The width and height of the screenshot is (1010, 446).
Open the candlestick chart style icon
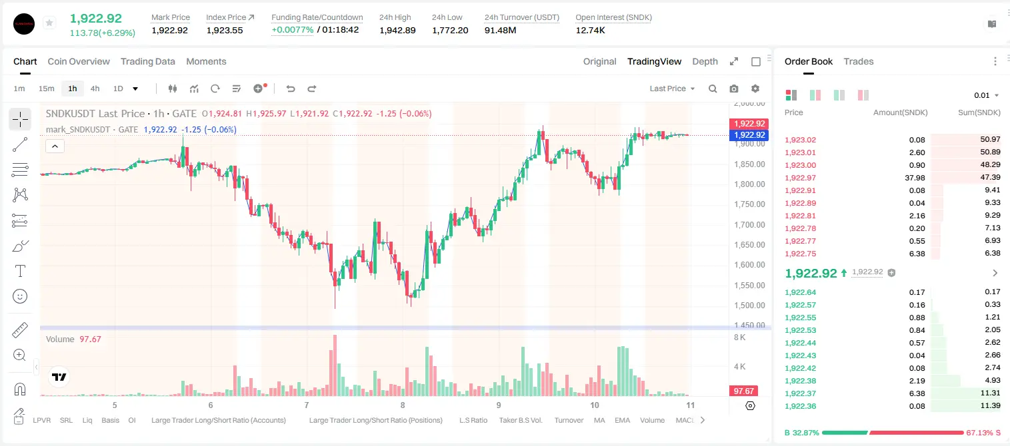point(173,89)
